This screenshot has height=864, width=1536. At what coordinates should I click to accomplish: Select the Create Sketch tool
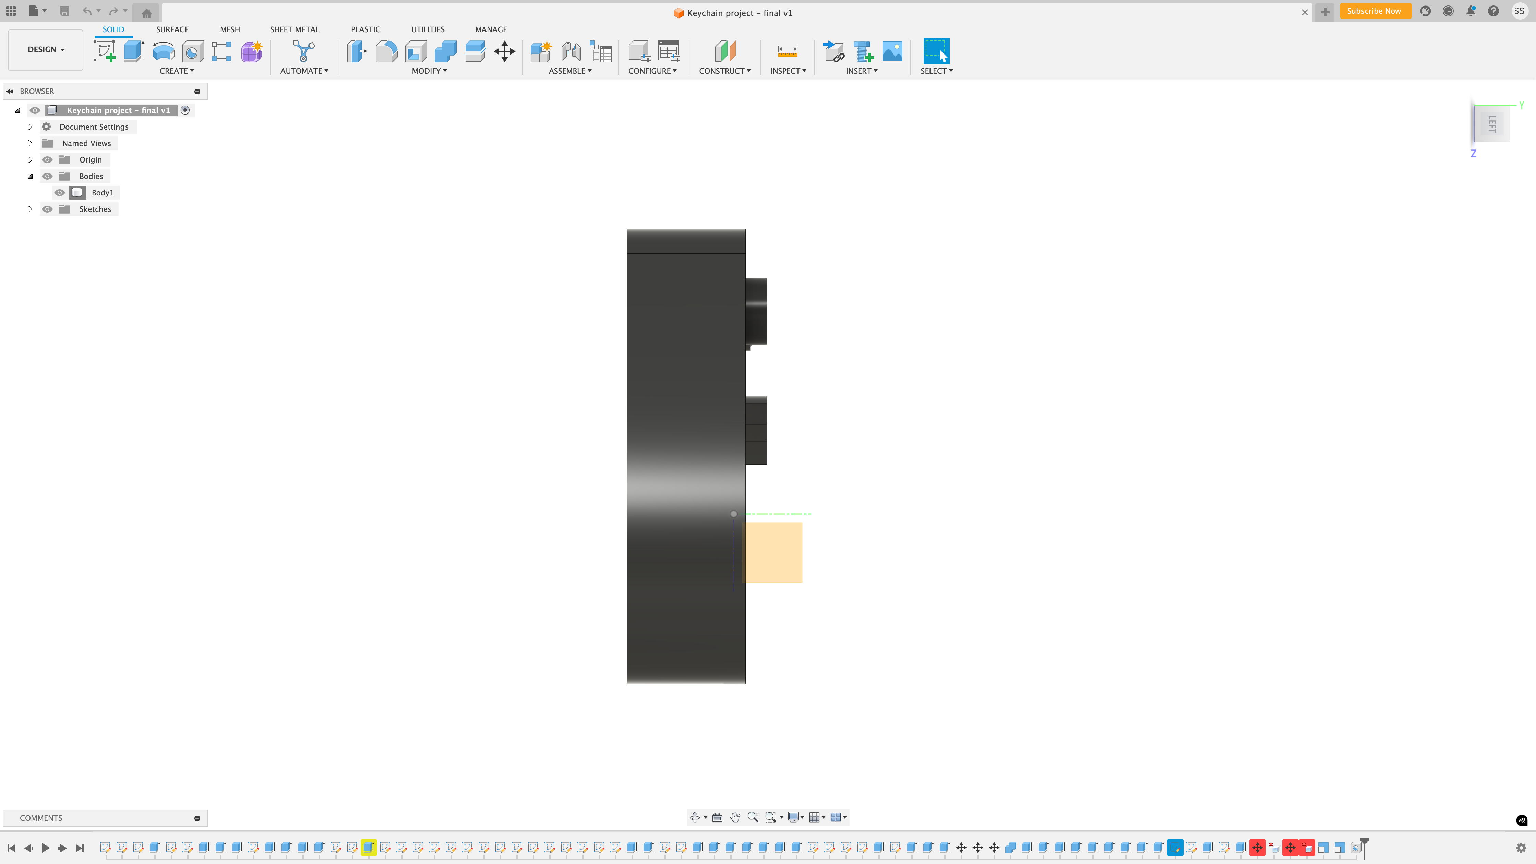point(105,51)
